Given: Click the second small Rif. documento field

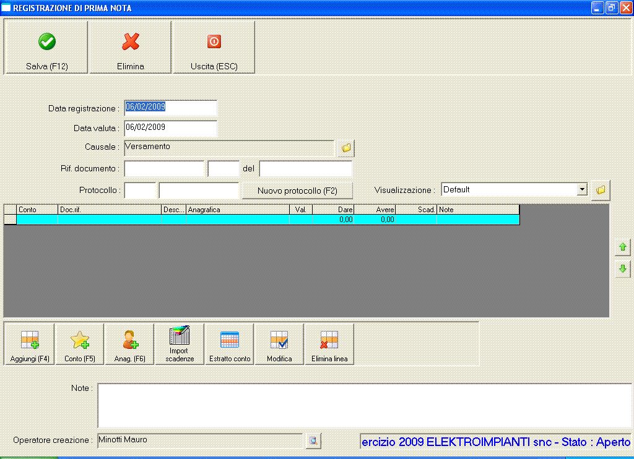Looking at the screenshot, I should coord(224,168).
